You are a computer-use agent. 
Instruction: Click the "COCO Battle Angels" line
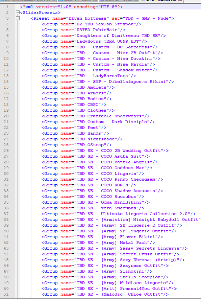pyautogui.click(x=100, y=162)
